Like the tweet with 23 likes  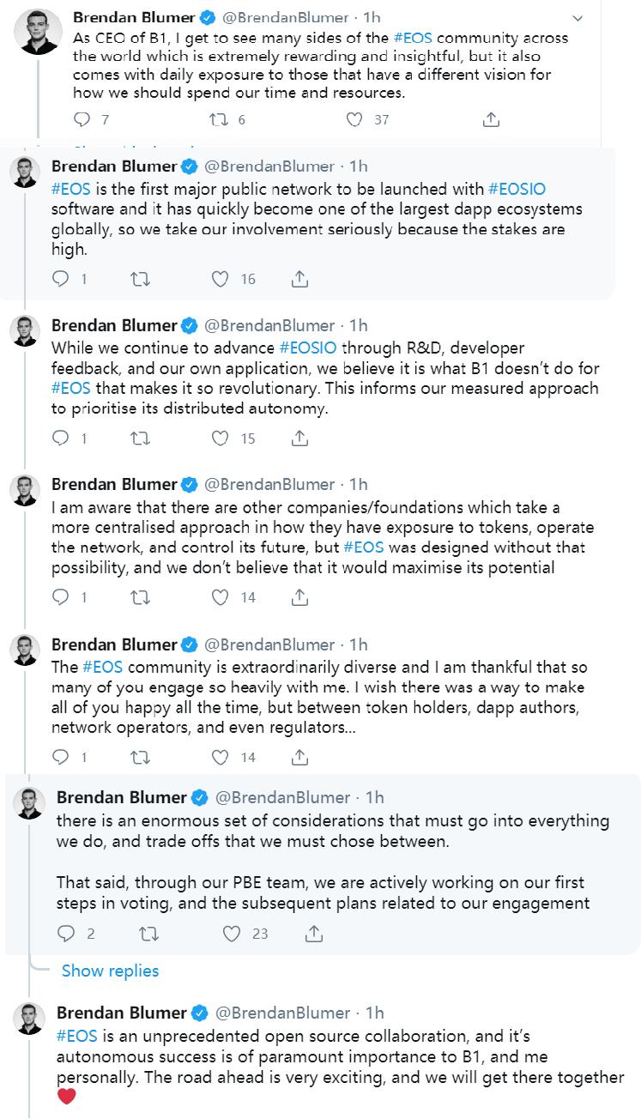click(233, 934)
